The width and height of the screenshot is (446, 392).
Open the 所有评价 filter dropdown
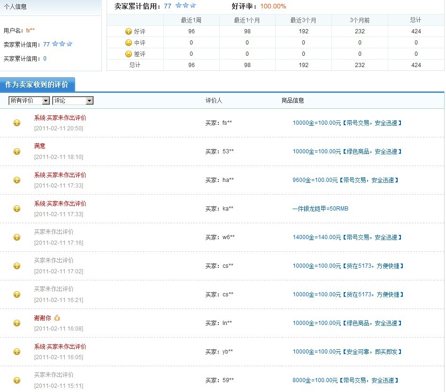[x=29, y=101]
